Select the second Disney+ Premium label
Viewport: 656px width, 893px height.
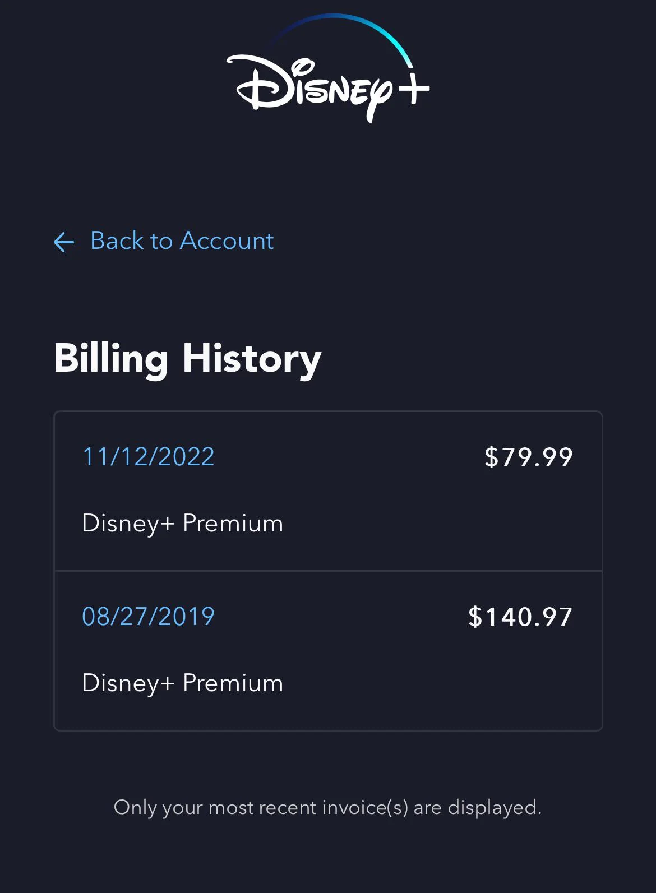[x=182, y=682]
